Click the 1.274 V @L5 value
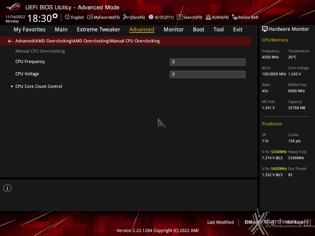This screenshot has height=236, width=315. pos(272,158)
